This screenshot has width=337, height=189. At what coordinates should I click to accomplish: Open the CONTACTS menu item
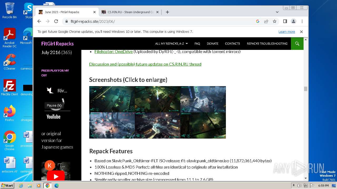232,44
